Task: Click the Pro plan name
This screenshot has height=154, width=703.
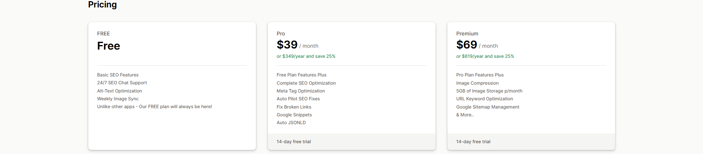Action: coord(281,34)
